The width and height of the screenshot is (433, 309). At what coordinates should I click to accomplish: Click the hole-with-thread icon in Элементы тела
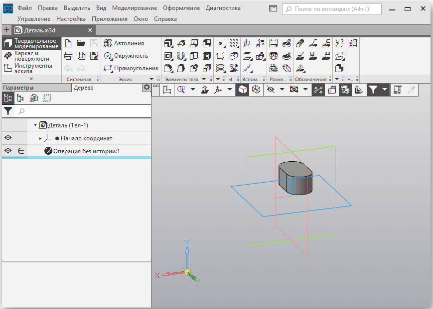tap(181, 56)
